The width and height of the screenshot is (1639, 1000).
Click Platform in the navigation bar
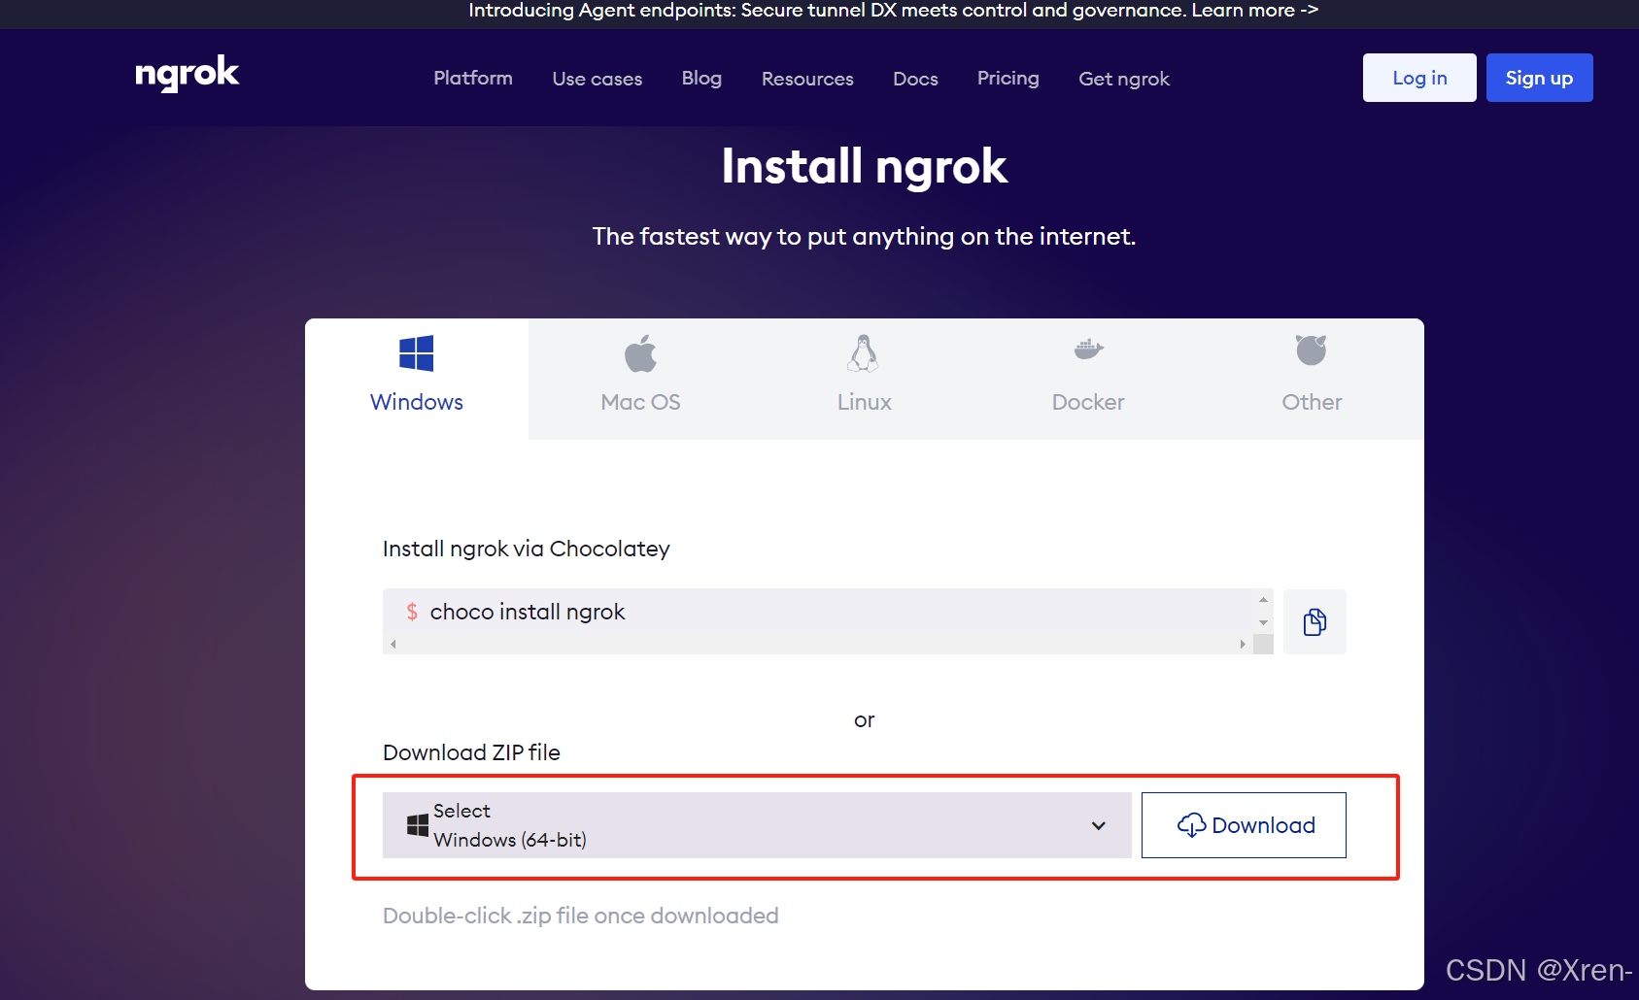pyautogui.click(x=472, y=79)
